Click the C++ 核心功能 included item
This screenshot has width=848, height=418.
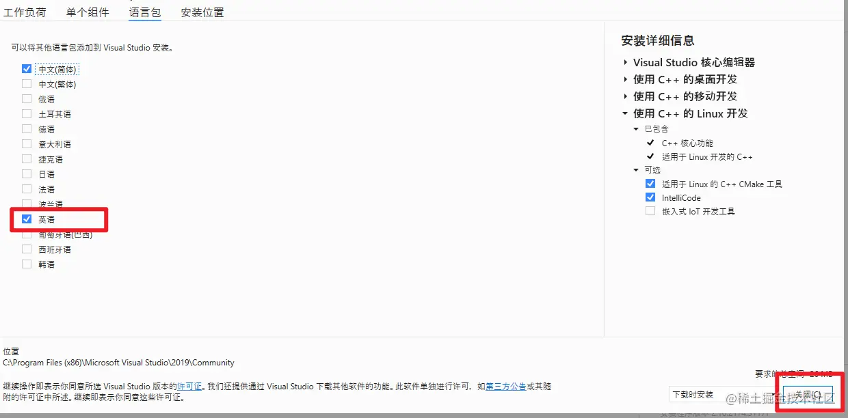point(687,143)
